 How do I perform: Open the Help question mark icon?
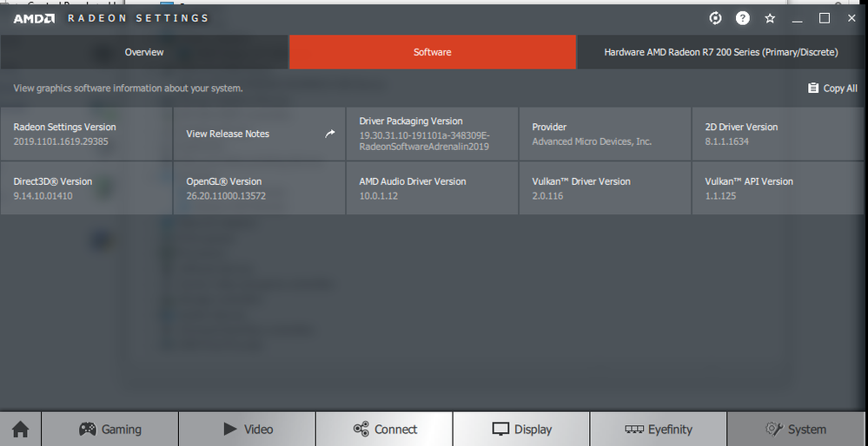pos(742,18)
